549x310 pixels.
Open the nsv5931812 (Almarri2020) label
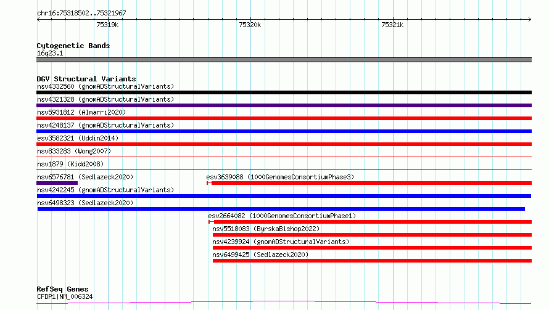pyautogui.click(x=81, y=112)
